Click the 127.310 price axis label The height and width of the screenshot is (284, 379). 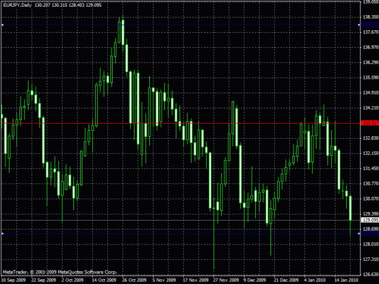[x=371, y=259]
